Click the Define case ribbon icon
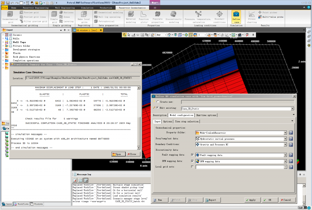The height and width of the screenshot is (210, 312). click(x=236, y=17)
